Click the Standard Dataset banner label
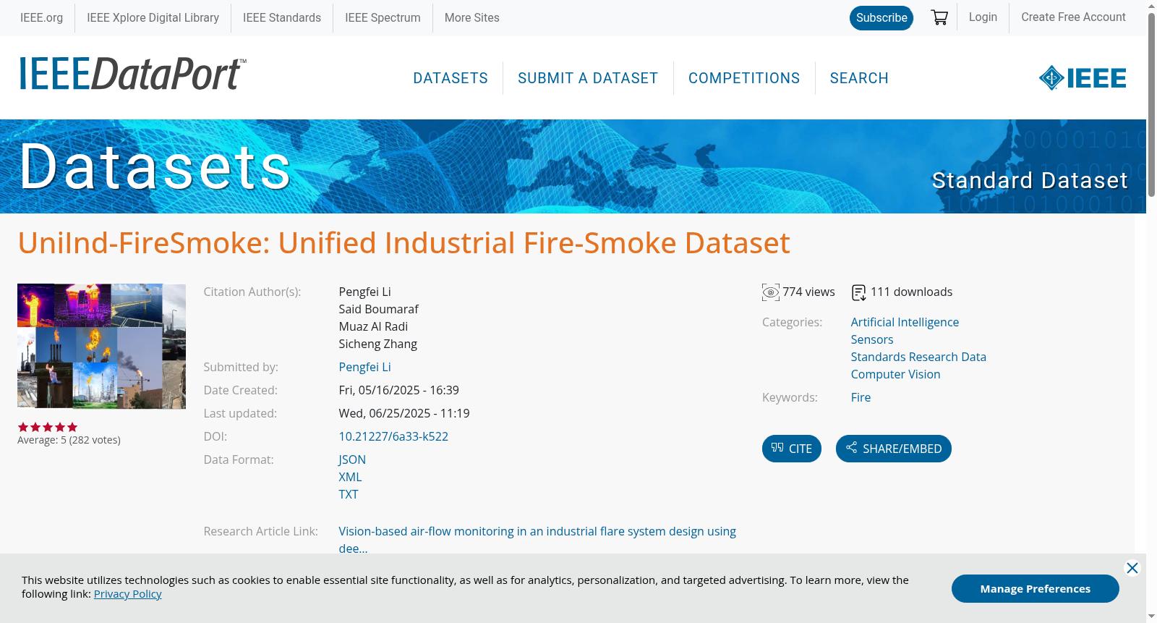Image resolution: width=1157 pixels, height=623 pixels. (x=1030, y=180)
